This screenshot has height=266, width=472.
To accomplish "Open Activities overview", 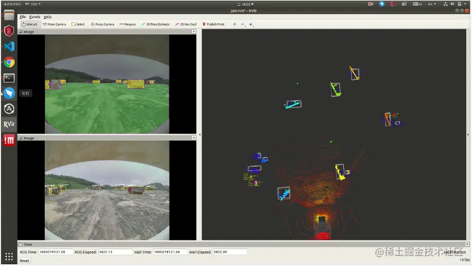I will pos(12,4).
